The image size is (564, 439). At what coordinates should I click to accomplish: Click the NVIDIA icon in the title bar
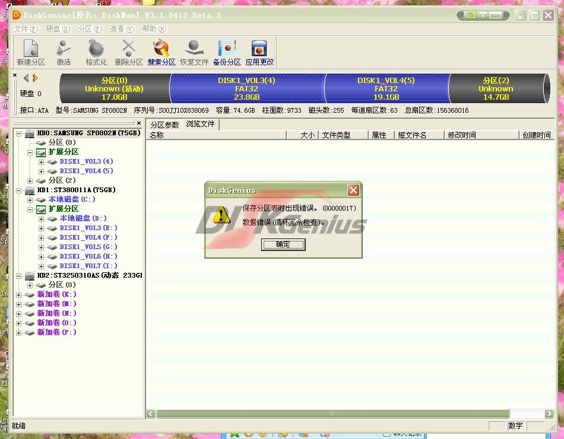coord(470,15)
